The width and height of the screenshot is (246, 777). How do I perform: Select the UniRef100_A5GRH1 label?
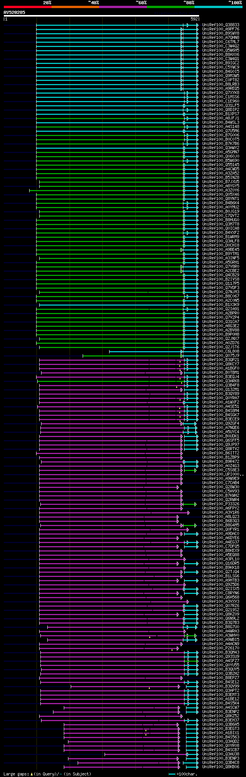click(x=221, y=262)
